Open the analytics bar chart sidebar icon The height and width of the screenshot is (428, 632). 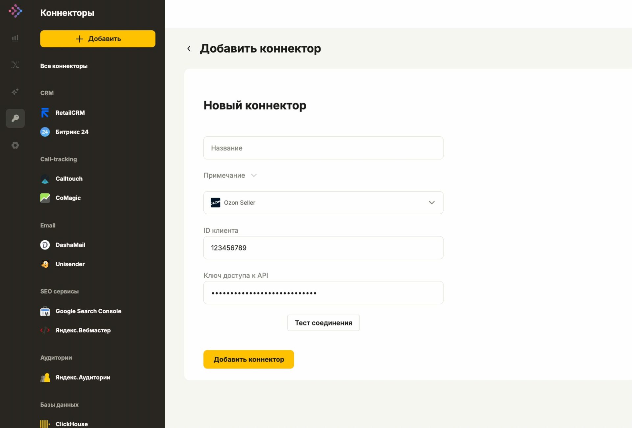(15, 38)
